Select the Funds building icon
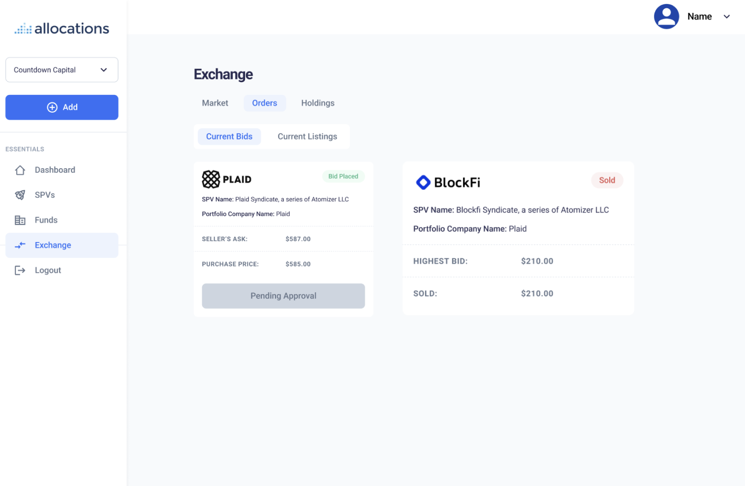Viewport: 745px width, 486px height. 20,220
